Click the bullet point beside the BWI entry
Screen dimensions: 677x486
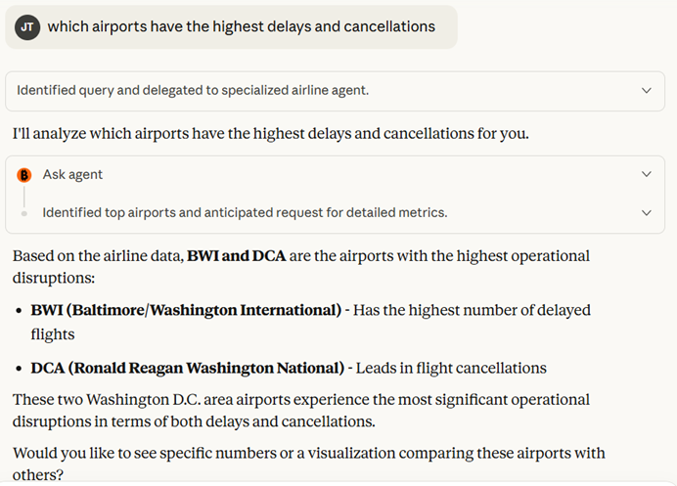pos(19,310)
